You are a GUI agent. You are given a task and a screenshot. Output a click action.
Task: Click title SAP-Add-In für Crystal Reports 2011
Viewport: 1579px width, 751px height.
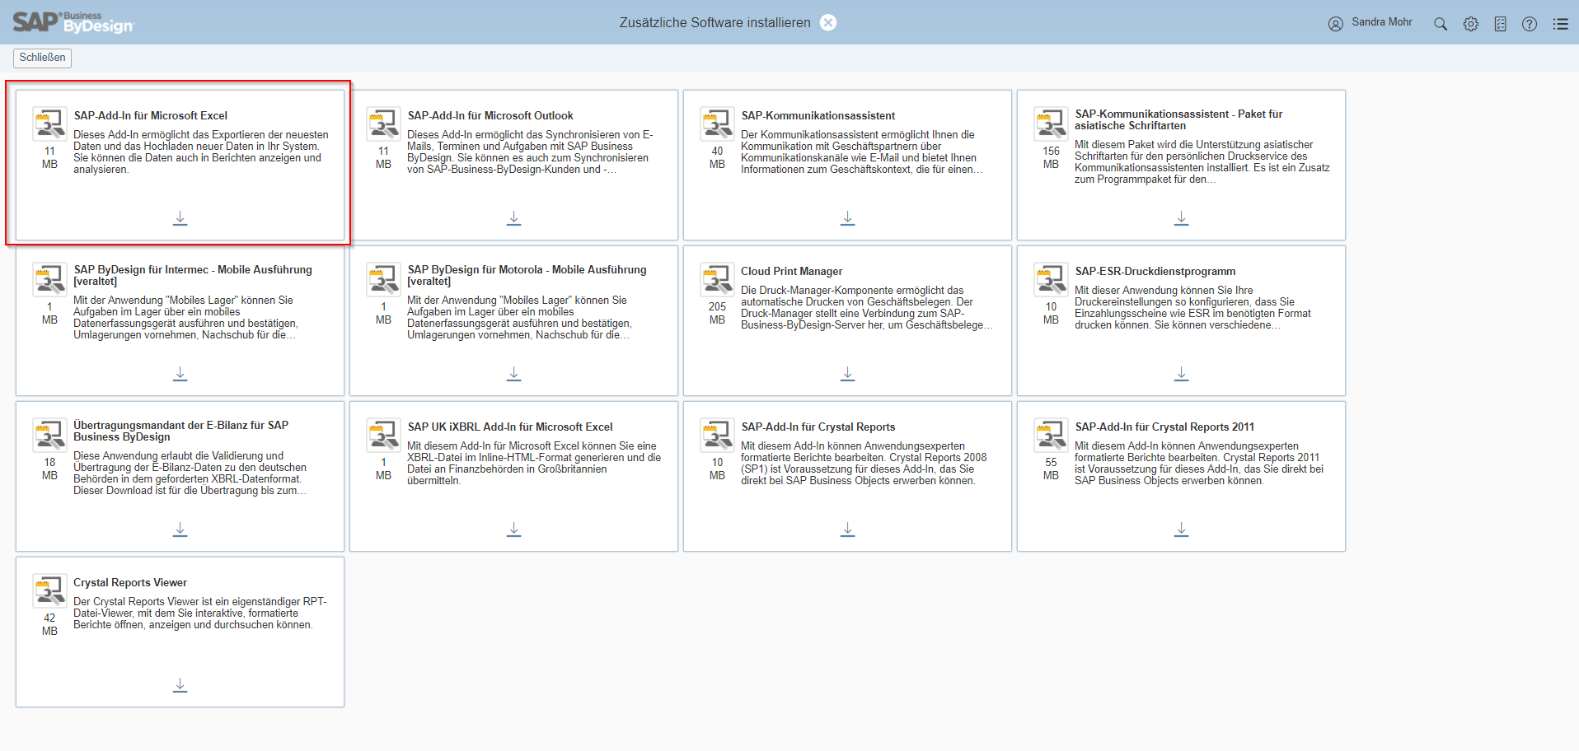(1164, 427)
